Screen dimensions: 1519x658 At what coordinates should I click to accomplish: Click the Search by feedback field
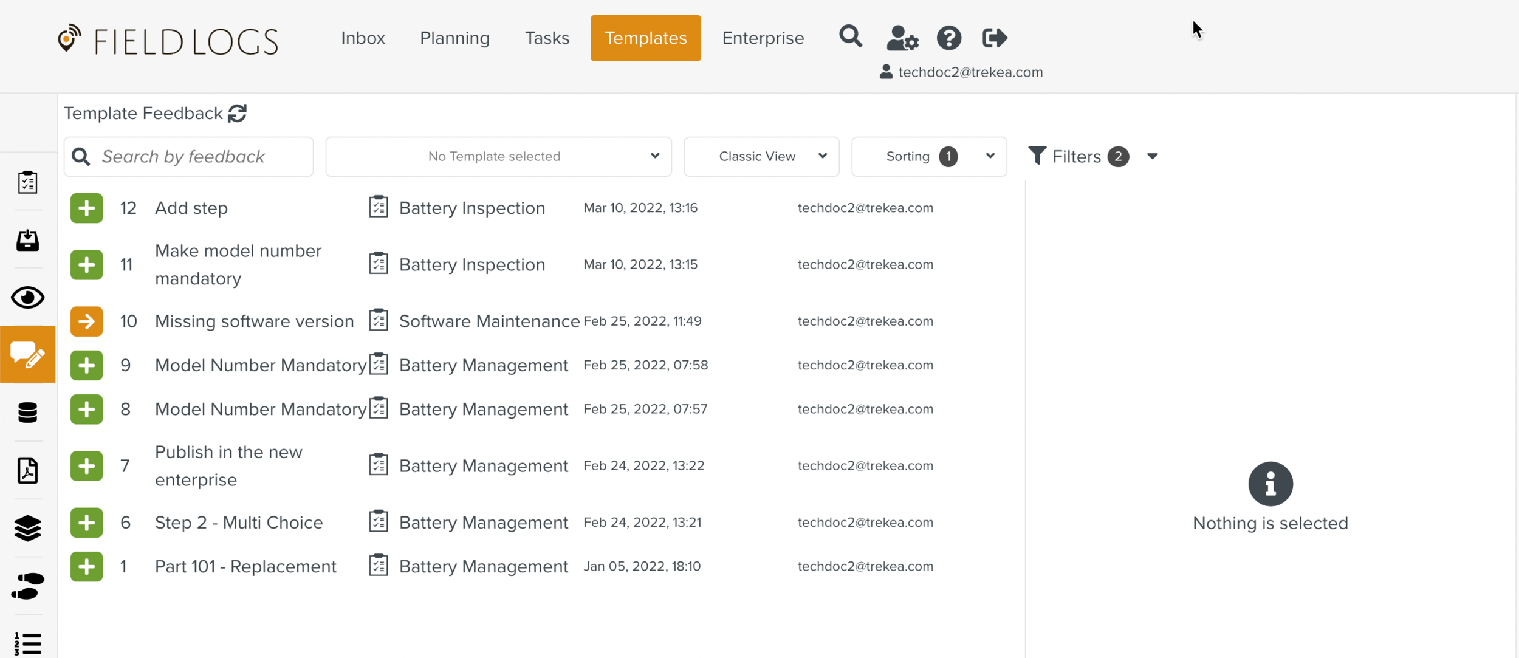coord(201,157)
